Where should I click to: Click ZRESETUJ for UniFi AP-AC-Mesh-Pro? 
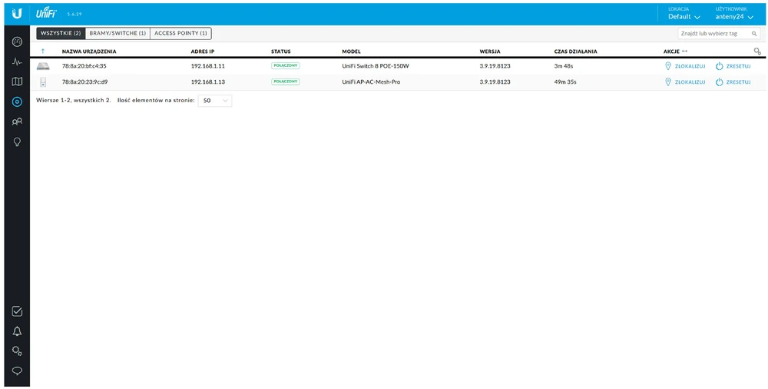733,81
